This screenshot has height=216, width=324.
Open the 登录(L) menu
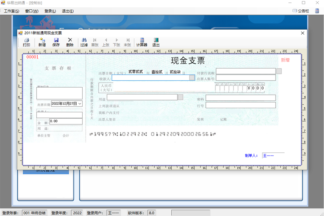click(x=50, y=11)
